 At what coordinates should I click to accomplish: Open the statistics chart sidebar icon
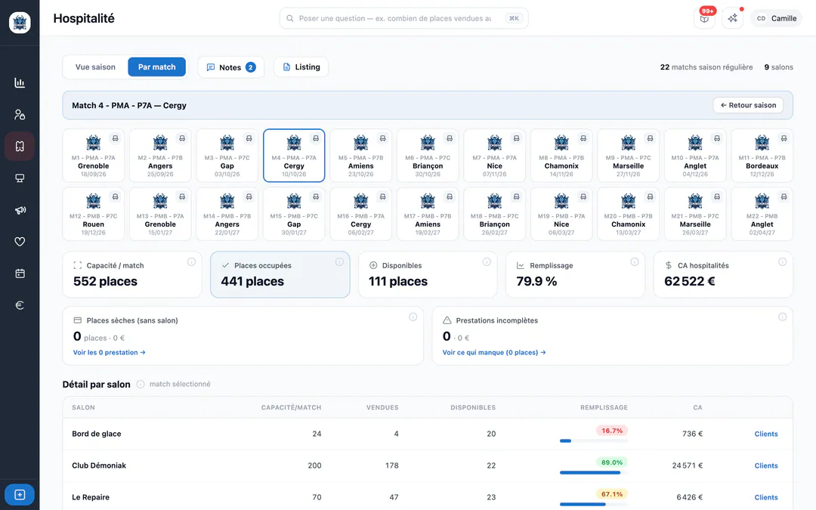(20, 83)
